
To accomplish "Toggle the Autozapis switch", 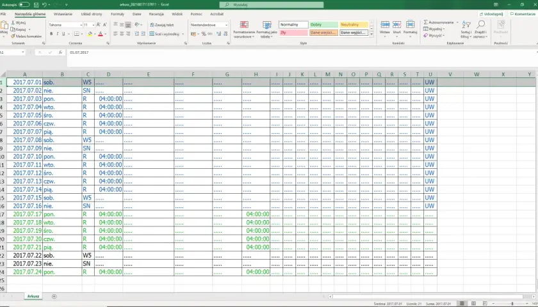I will 24,5.
